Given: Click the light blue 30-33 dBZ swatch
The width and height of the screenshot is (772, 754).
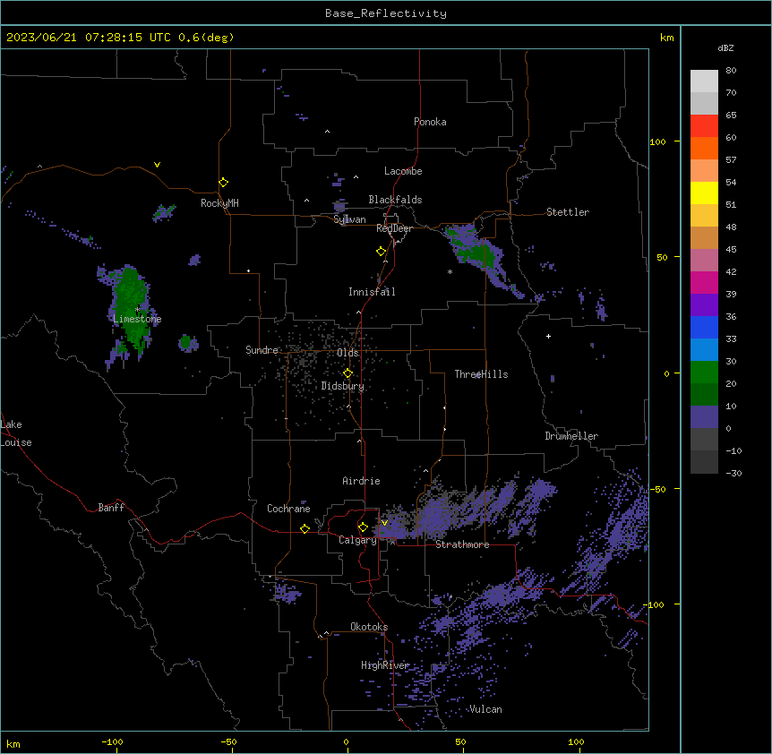Looking at the screenshot, I should click(x=704, y=350).
